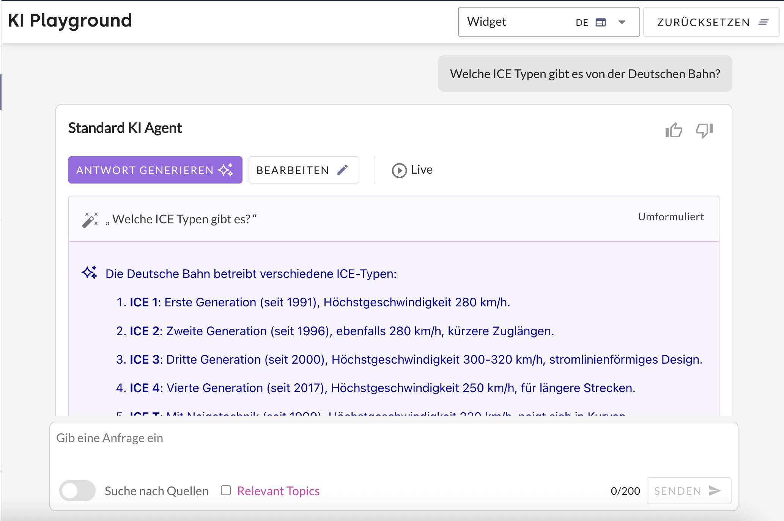Click the Relevant Topics link text

coord(278,491)
